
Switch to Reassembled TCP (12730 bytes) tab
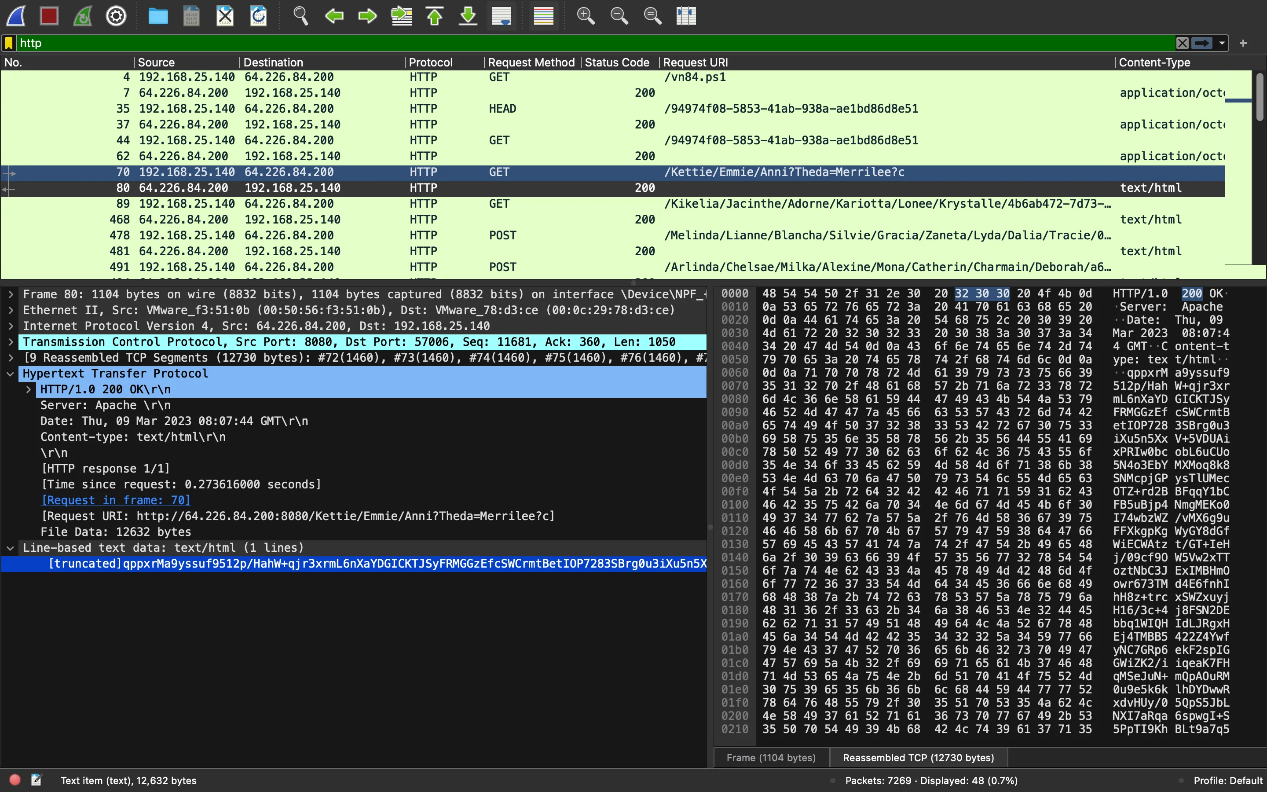pyautogui.click(x=918, y=757)
